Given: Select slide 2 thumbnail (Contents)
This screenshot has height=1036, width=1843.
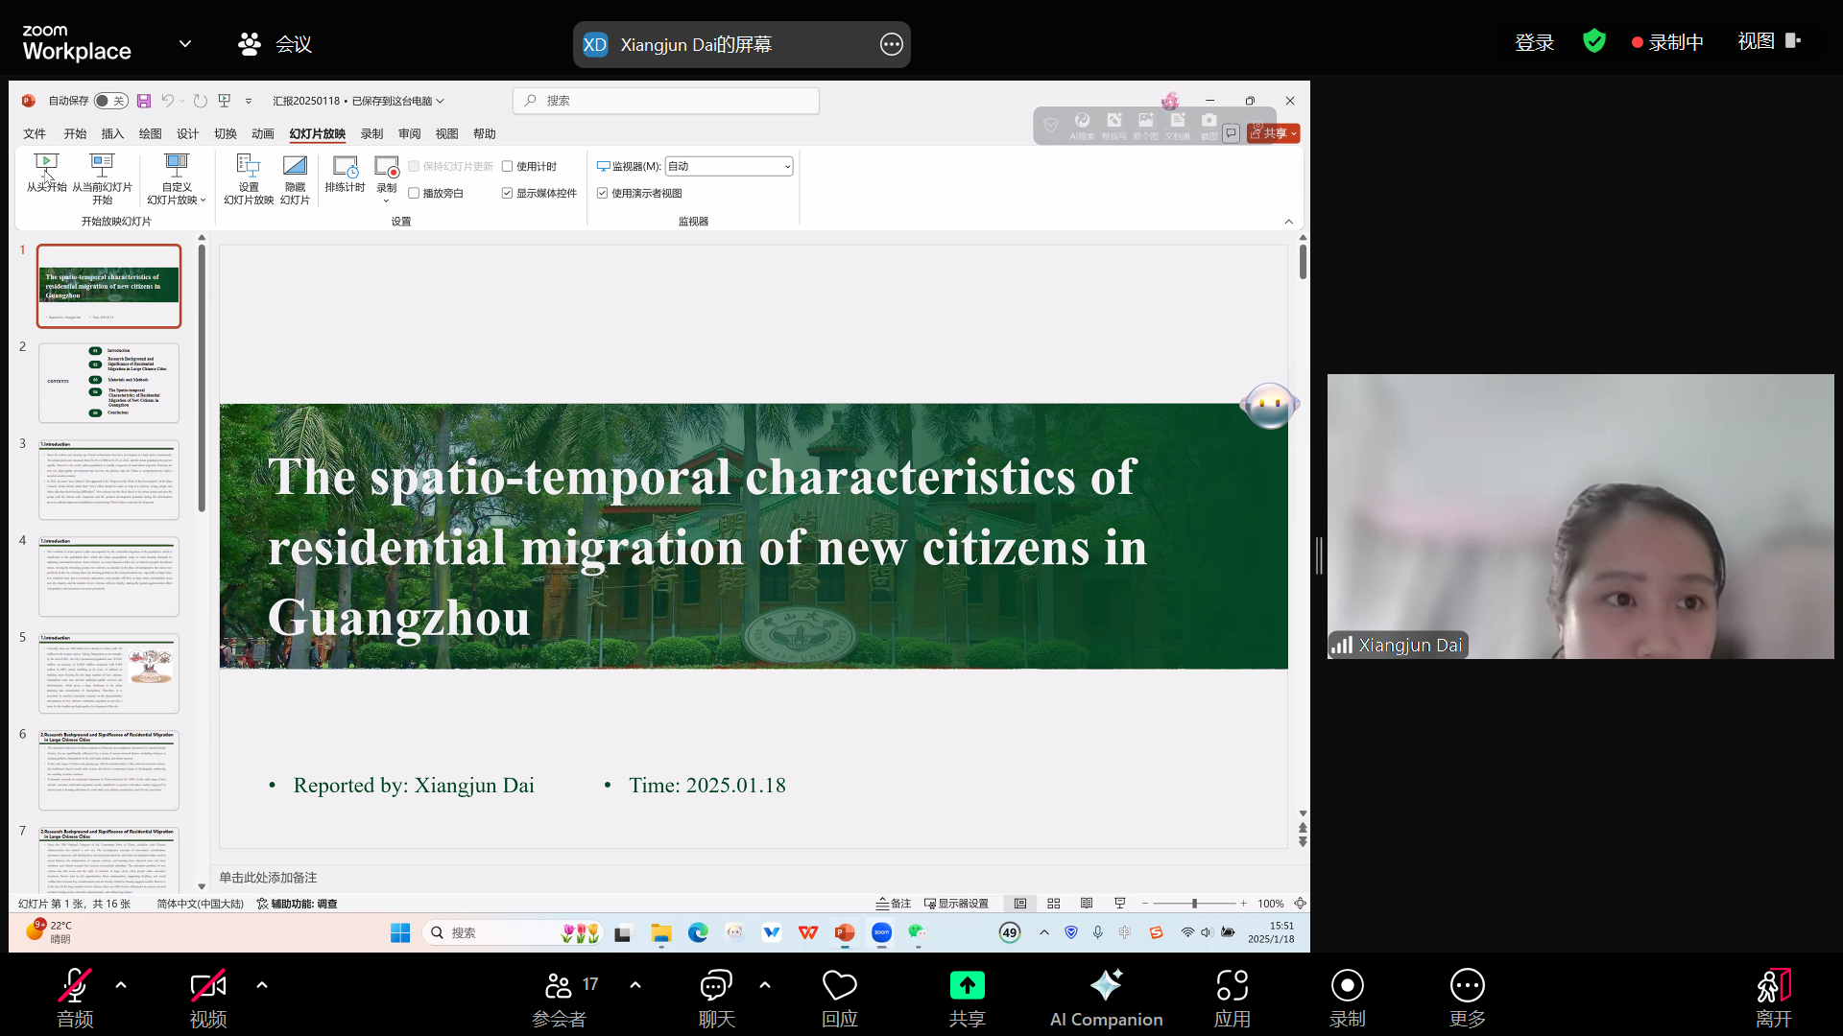Looking at the screenshot, I should (x=108, y=383).
